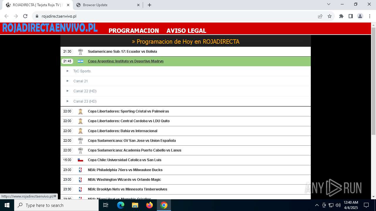Image resolution: width=376 pixels, height=211 pixels.
Task: Open the PROGRAMACION menu item
Action: point(134,30)
